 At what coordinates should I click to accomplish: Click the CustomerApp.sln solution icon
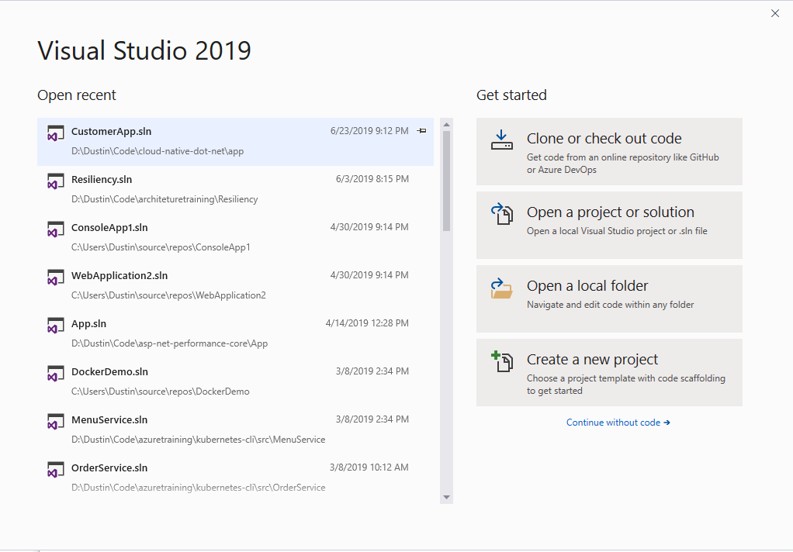(x=56, y=133)
